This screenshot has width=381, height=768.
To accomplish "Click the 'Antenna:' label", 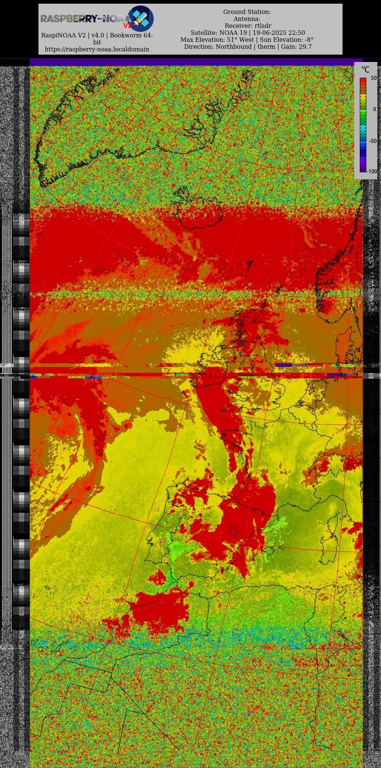I will pos(247,19).
